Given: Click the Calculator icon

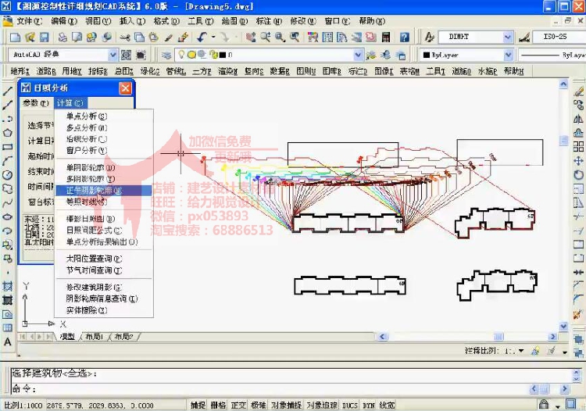Looking at the screenshot, I should click(386, 37).
